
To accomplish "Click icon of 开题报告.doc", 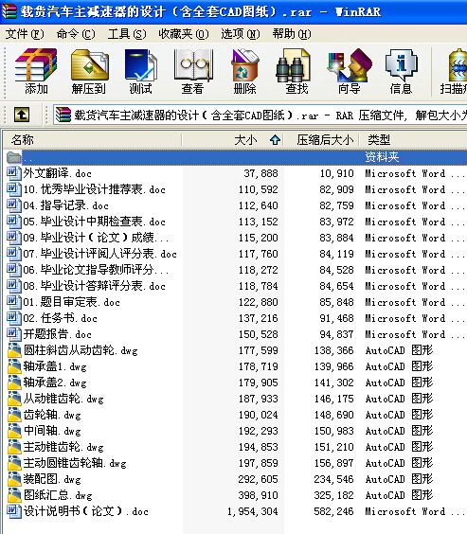I will (x=14, y=333).
